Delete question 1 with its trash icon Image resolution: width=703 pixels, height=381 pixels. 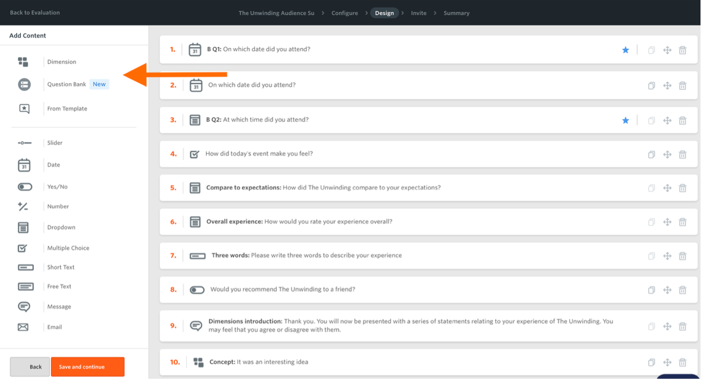click(683, 50)
